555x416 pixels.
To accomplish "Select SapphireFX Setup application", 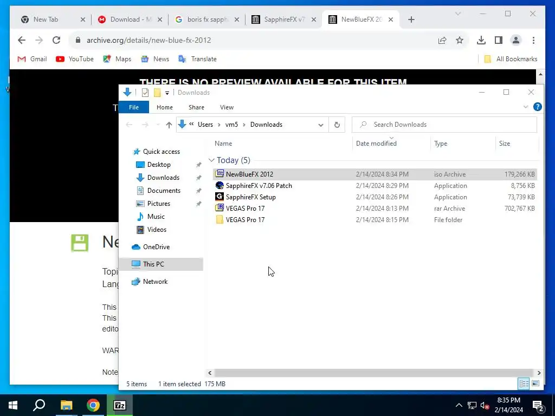I will click(x=375, y=197).
